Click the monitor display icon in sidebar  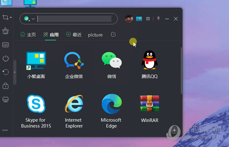[x=6, y=99]
